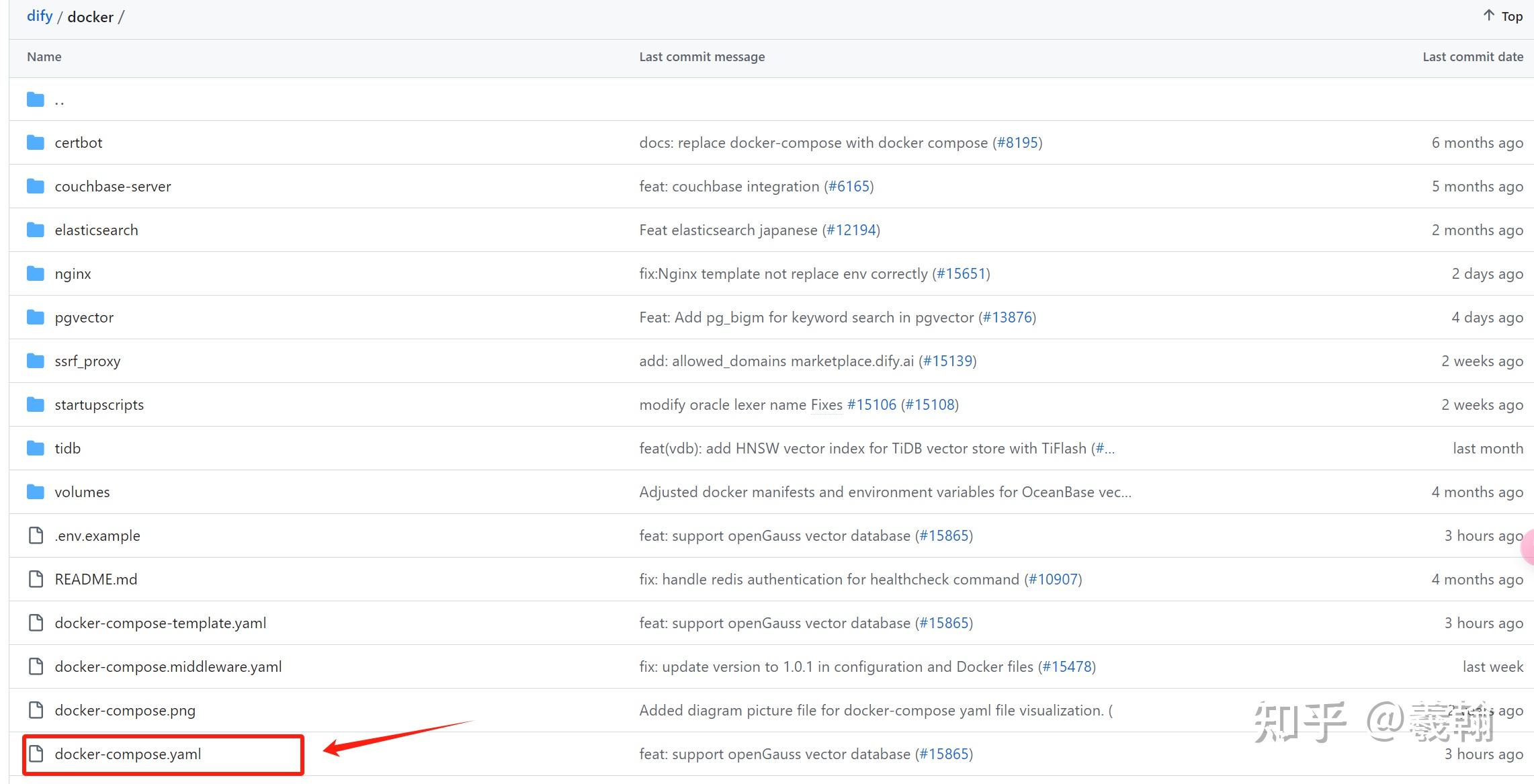Viewport: 1534px width, 784px height.
Task: Open pull request #8195 link
Action: tap(1017, 142)
